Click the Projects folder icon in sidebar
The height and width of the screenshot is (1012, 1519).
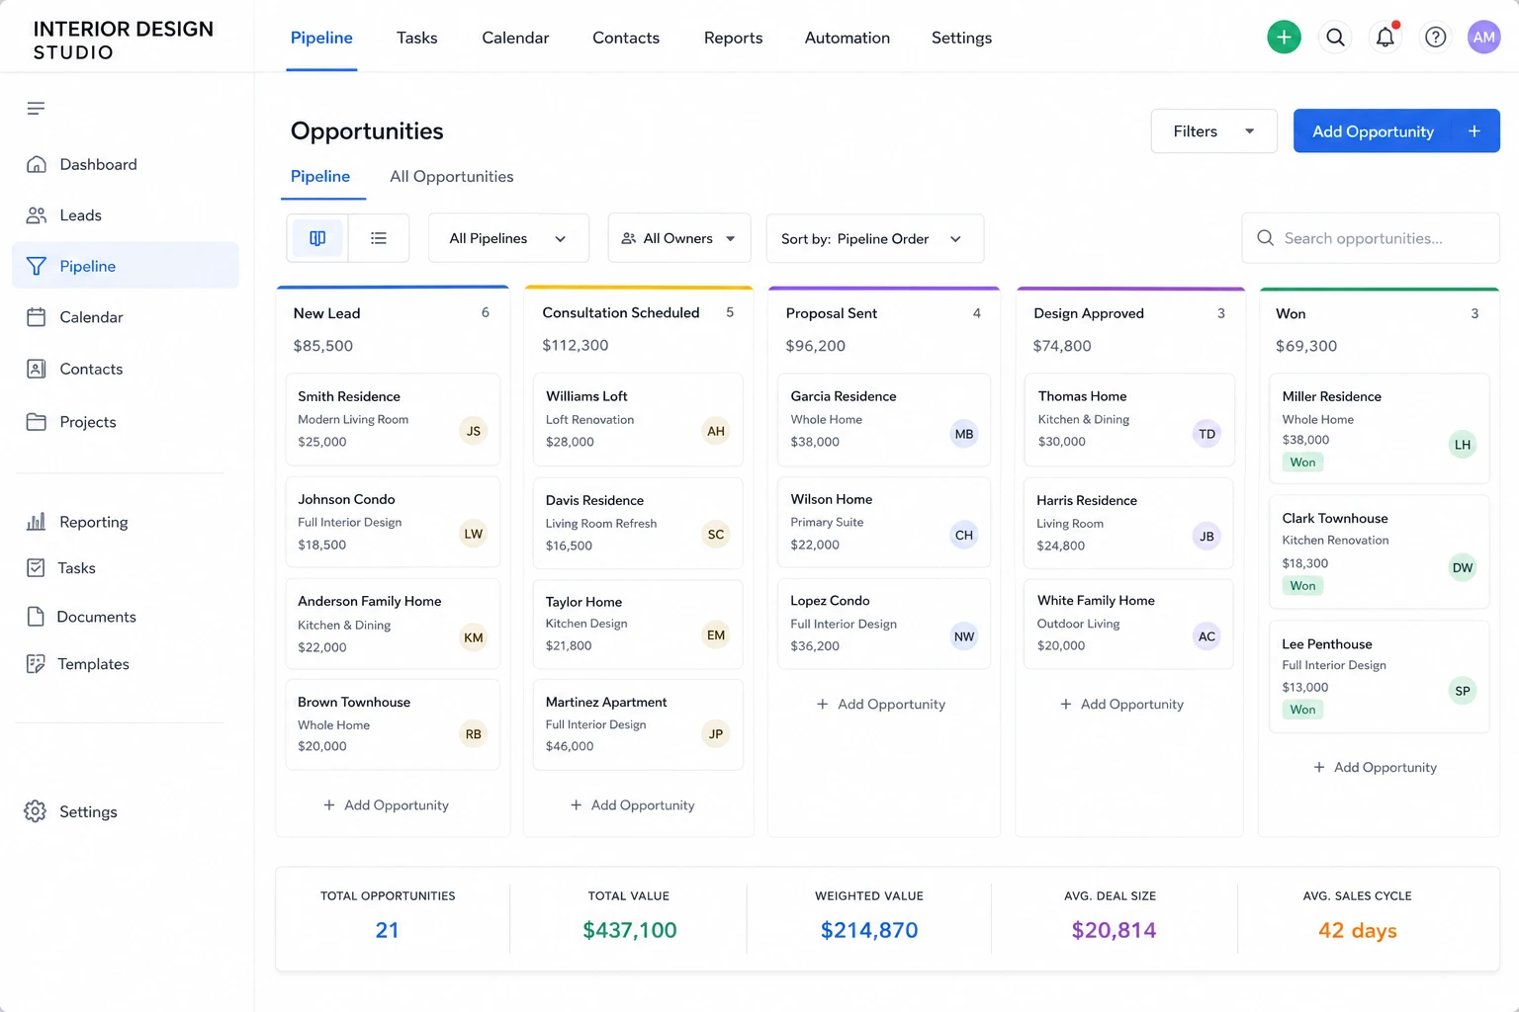coord(37,422)
